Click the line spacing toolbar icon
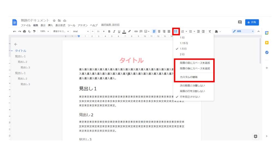The height and width of the screenshot is (157, 280). pos(176,32)
